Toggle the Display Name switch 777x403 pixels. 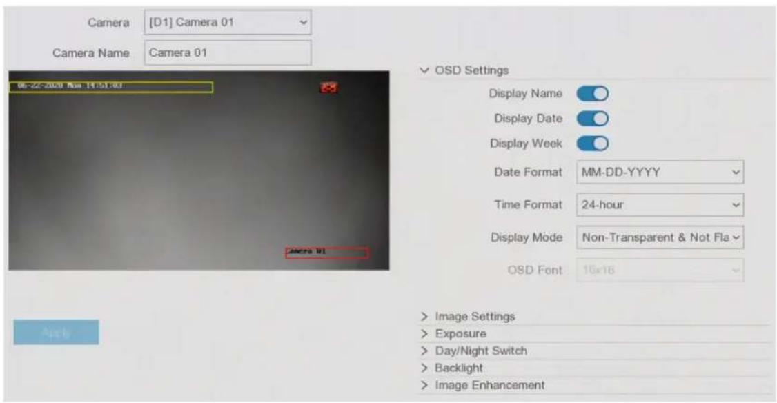(x=592, y=94)
